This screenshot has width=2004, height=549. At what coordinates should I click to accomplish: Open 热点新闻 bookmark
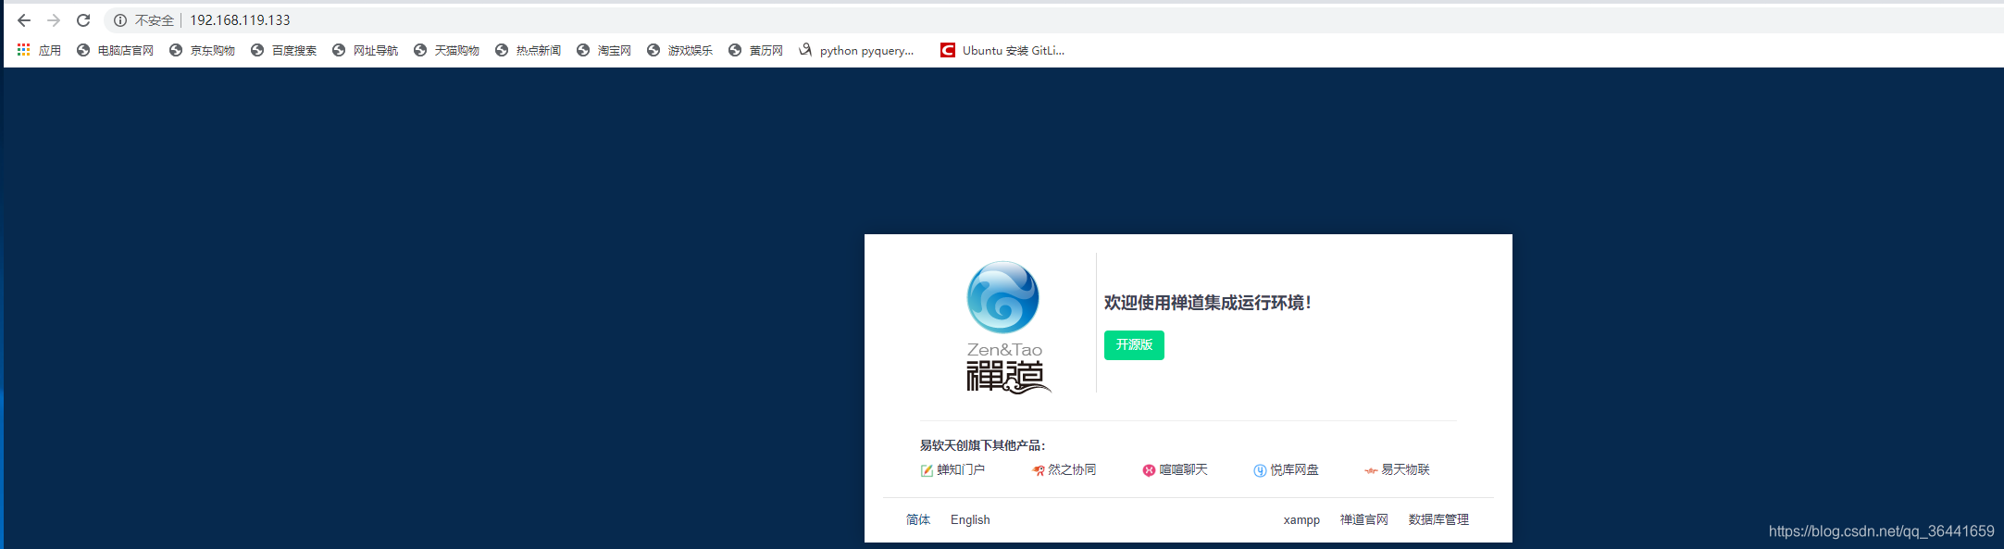tap(528, 50)
